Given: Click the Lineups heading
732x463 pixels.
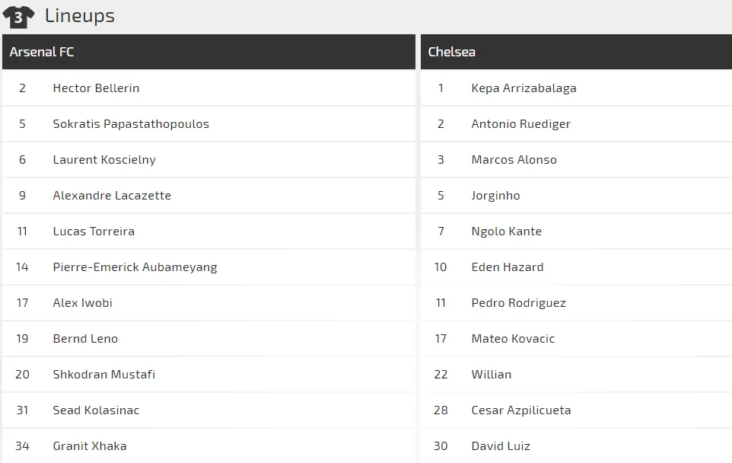Looking at the screenshot, I should [x=79, y=16].
